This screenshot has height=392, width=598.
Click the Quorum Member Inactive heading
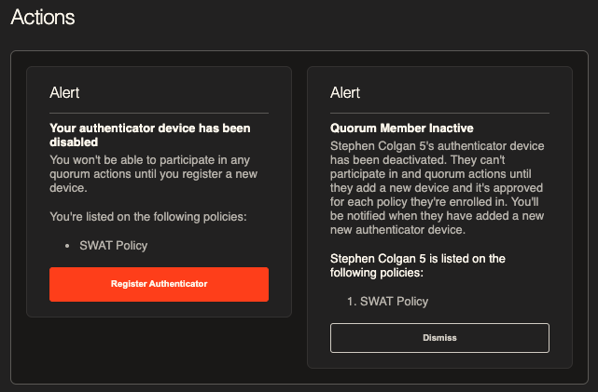pos(401,128)
